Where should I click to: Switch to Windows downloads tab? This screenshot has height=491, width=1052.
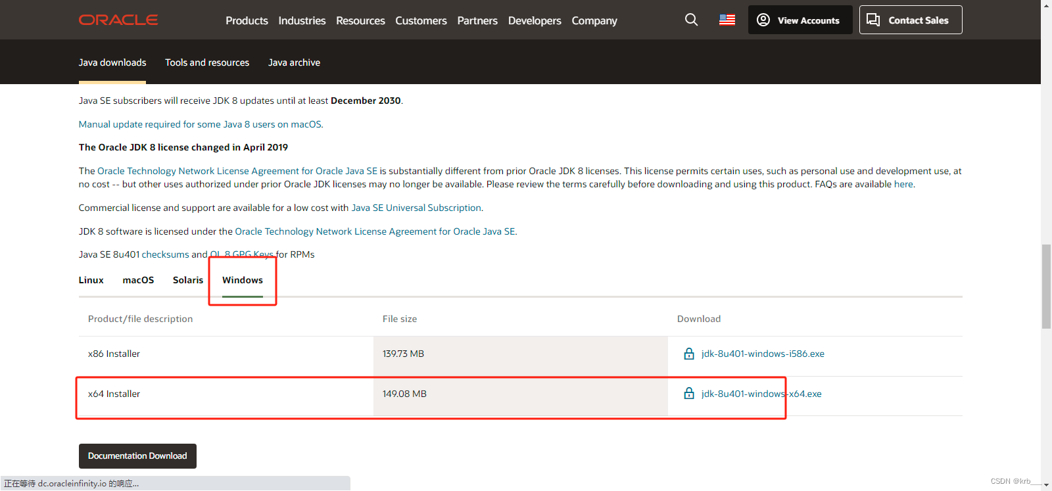pos(243,280)
